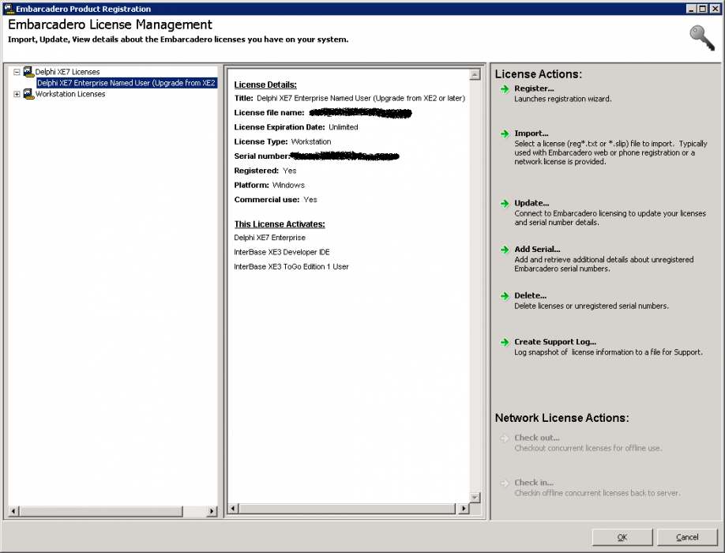Click the green arrow beside Update

coord(505,204)
